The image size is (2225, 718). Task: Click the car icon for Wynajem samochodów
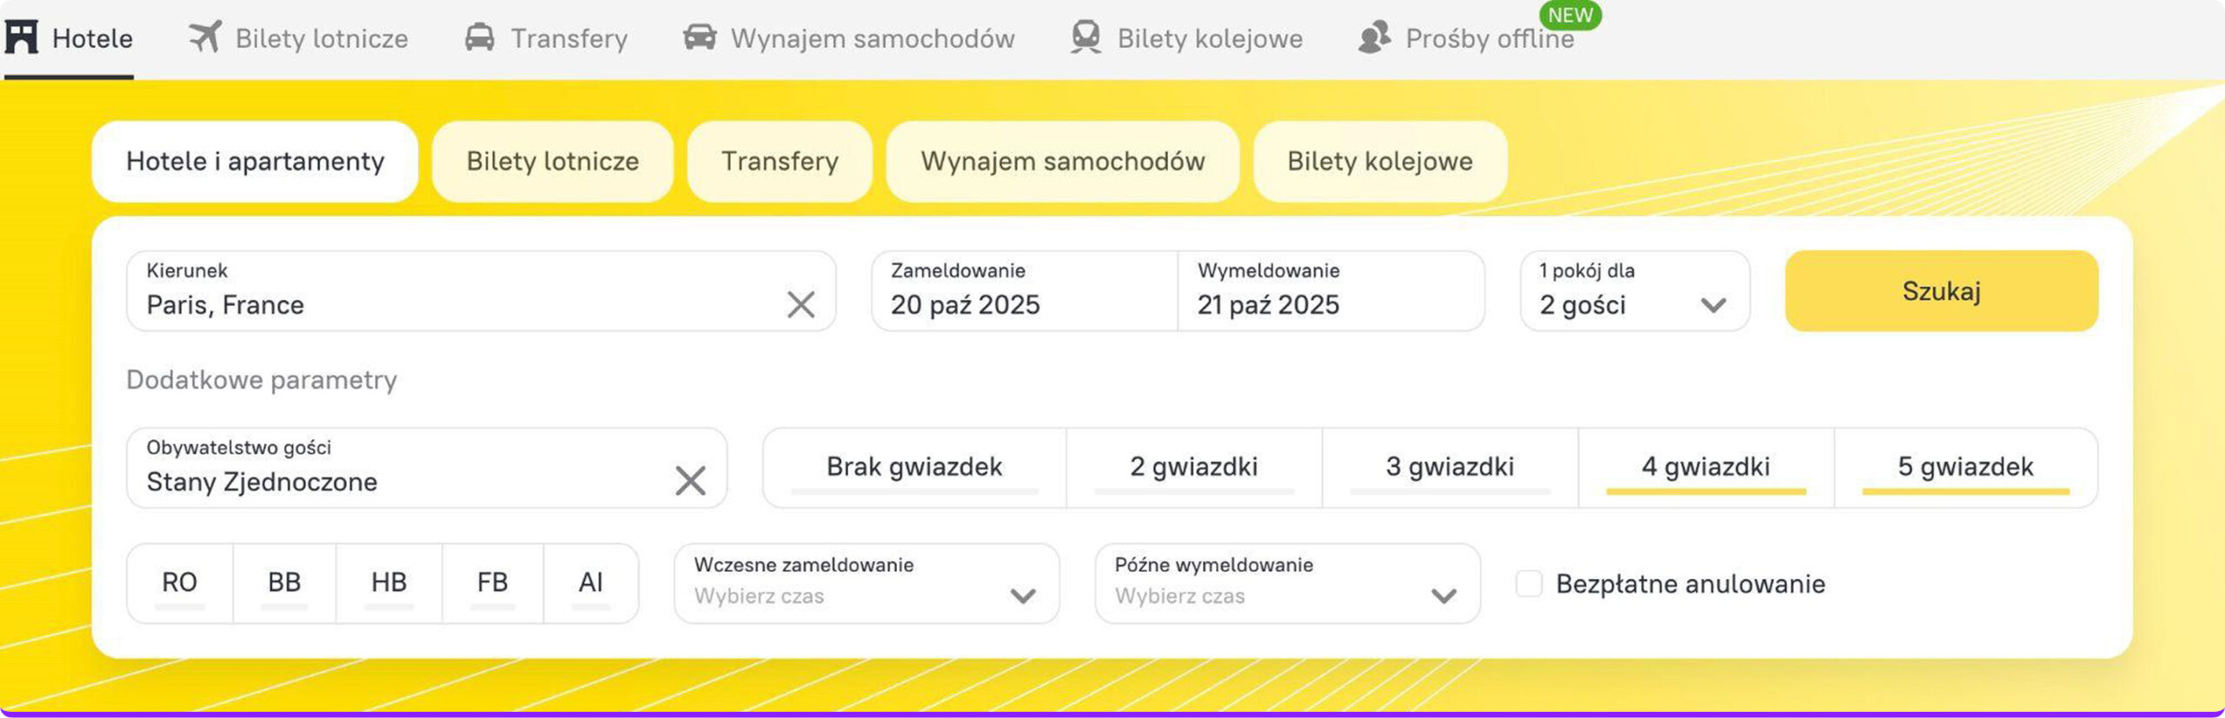pyautogui.click(x=700, y=37)
